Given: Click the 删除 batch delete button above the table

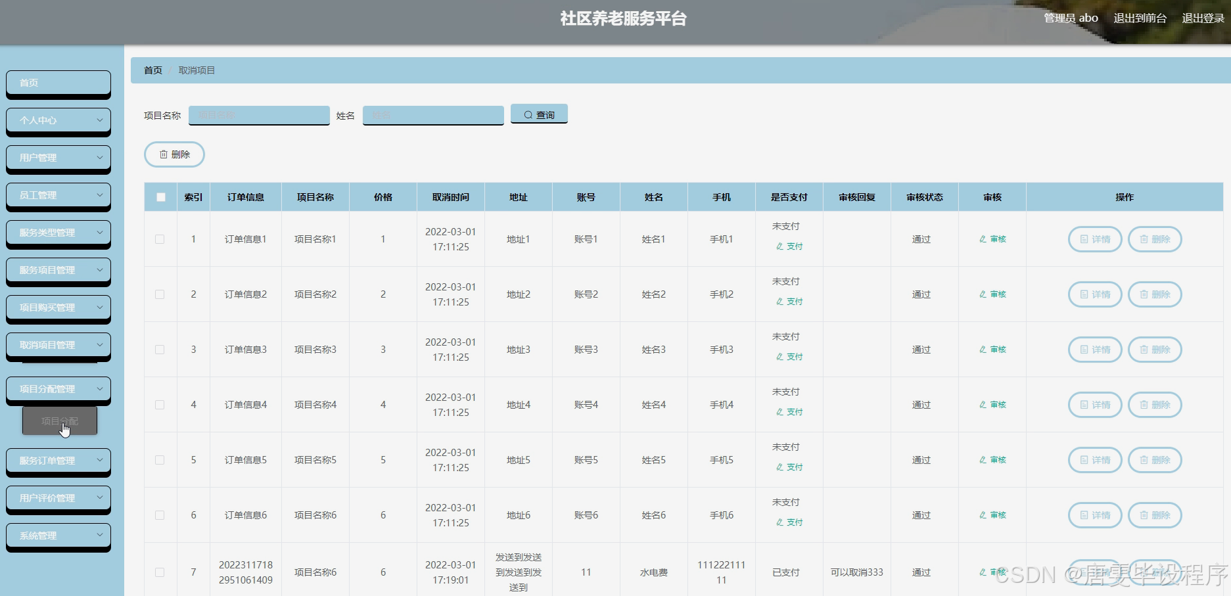Looking at the screenshot, I should tap(174, 154).
